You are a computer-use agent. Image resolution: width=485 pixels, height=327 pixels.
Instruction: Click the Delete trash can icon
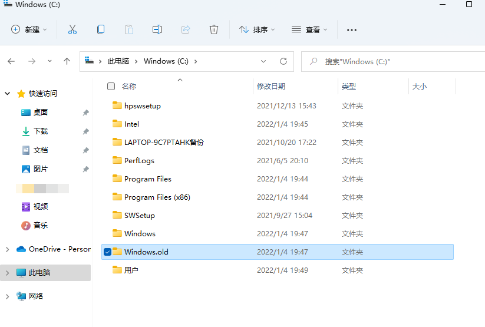214,29
